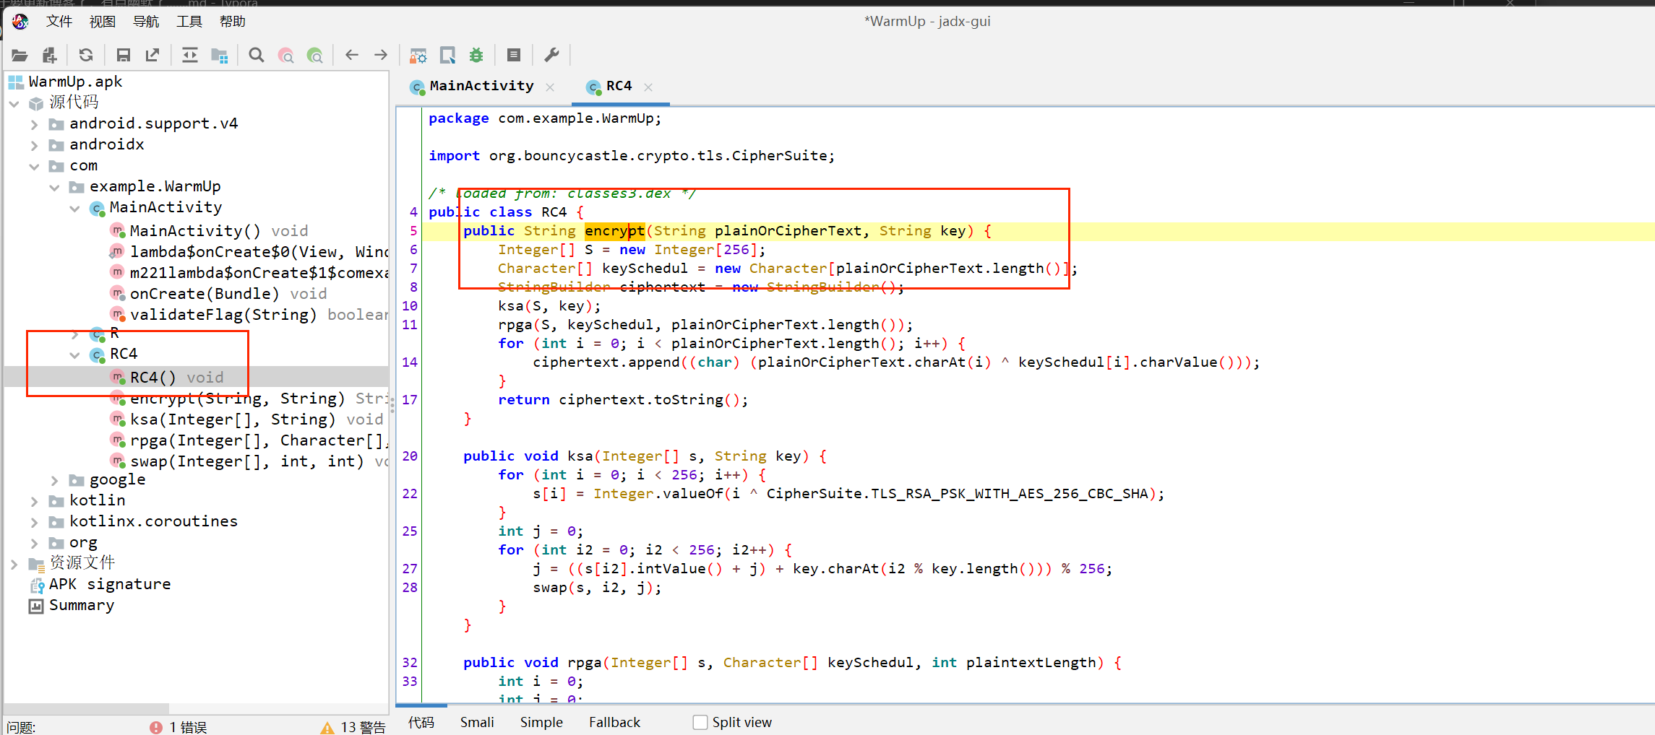Toggle the deobfuscation toolbar icon
Image resolution: width=1655 pixels, height=735 pixels.
pyautogui.click(x=418, y=55)
